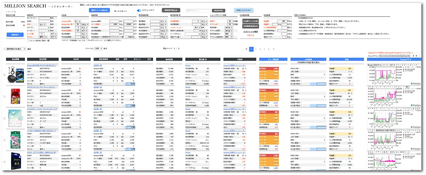426x175 pixels.
Task: Click オールリセット to reset all
Action: (x=121, y=11)
